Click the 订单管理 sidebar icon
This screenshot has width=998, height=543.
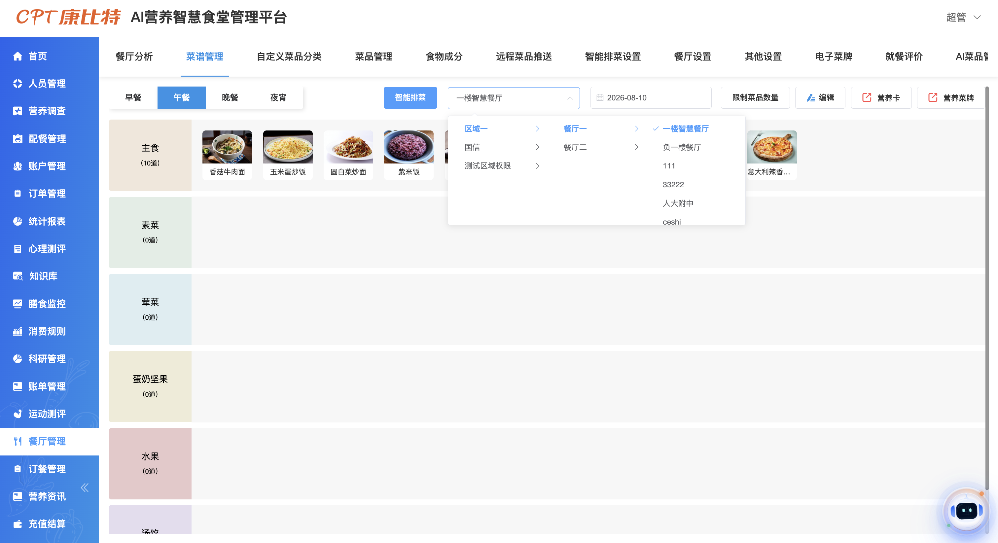(18, 194)
